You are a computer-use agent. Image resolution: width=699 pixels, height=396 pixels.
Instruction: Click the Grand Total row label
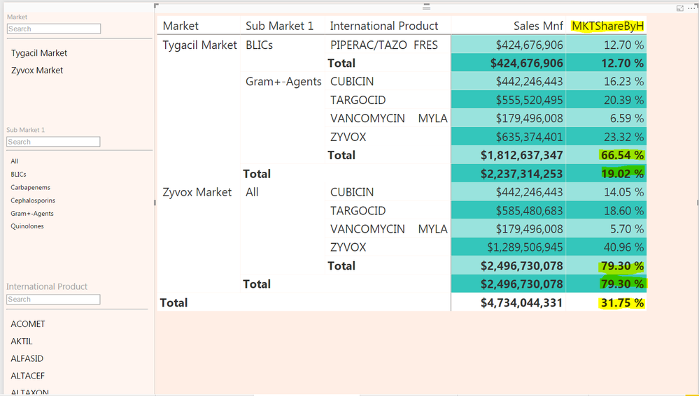(174, 303)
